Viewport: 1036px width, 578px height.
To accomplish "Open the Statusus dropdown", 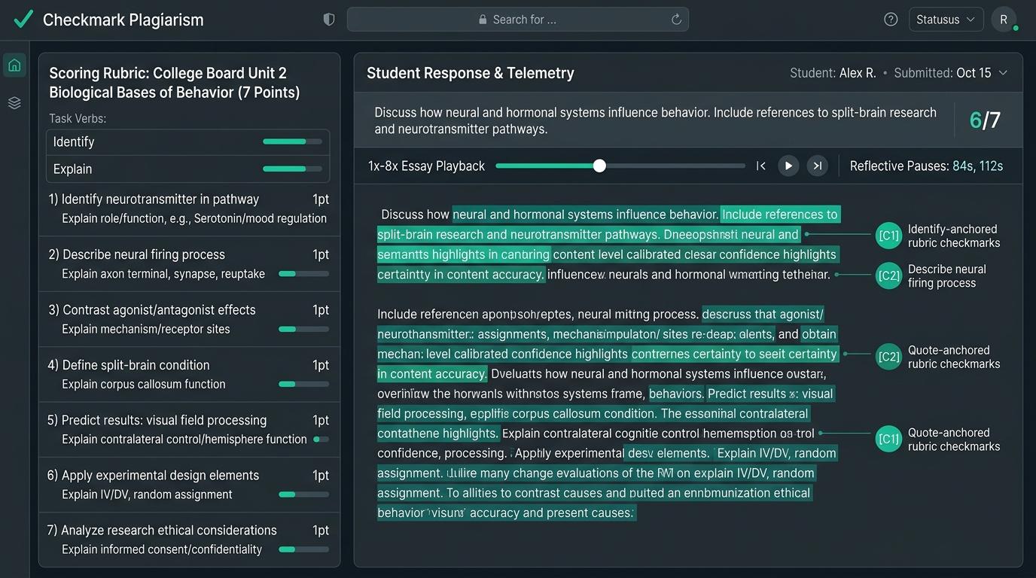I will click(x=946, y=20).
